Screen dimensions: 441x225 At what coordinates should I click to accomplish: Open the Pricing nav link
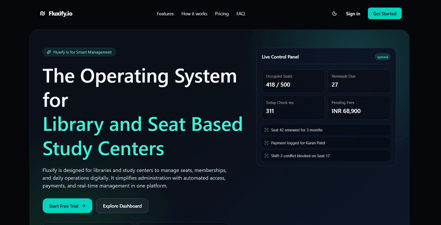(x=222, y=13)
